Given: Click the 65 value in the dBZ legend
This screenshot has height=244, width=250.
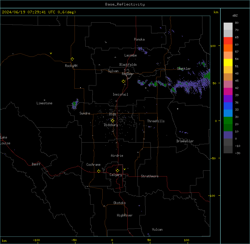Looking at the screenshot, I should click(x=237, y=37).
